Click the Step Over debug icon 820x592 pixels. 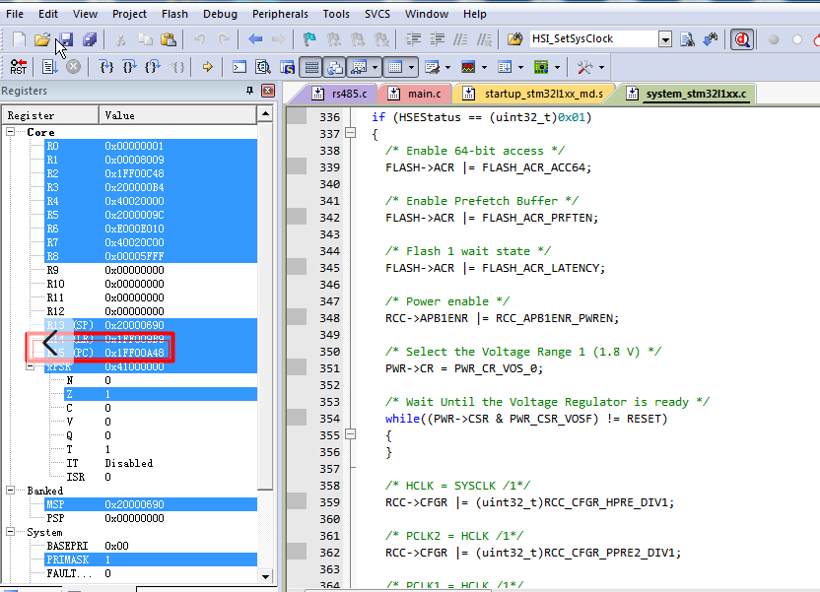tap(129, 67)
